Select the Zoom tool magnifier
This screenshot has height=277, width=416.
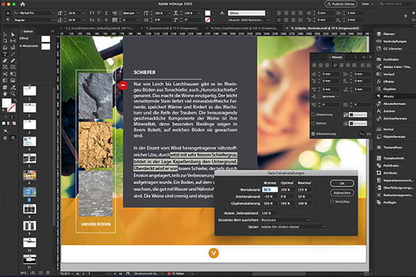pyautogui.click(x=13, y=94)
